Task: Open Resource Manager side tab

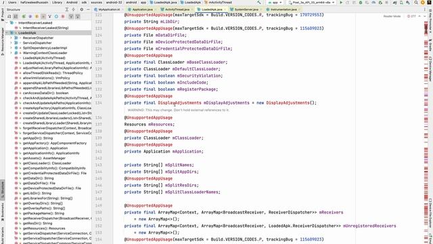Action: (3, 41)
